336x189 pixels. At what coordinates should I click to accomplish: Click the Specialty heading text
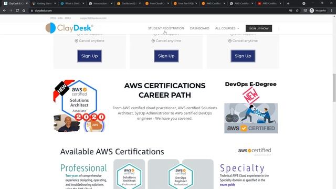point(242,169)
